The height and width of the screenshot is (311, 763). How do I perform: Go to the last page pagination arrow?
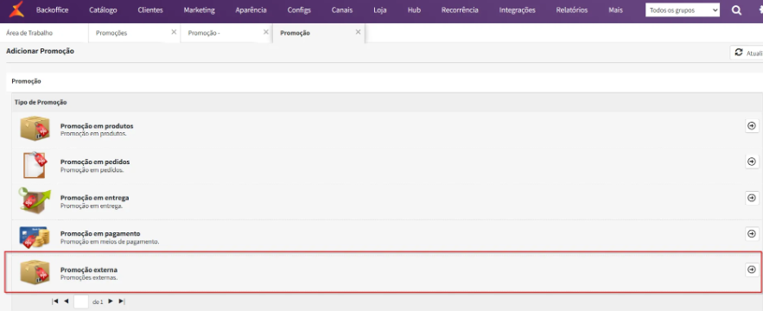[122, 301]
